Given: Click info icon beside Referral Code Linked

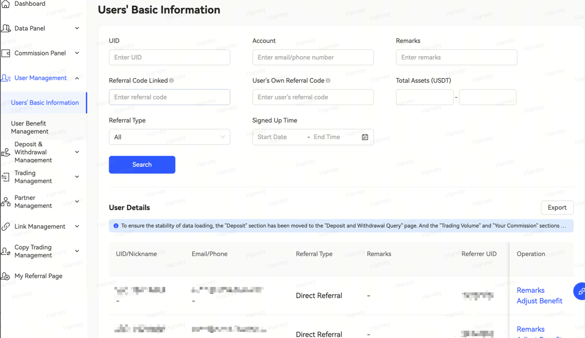Looking at the screenshot, I should [171, 81].
